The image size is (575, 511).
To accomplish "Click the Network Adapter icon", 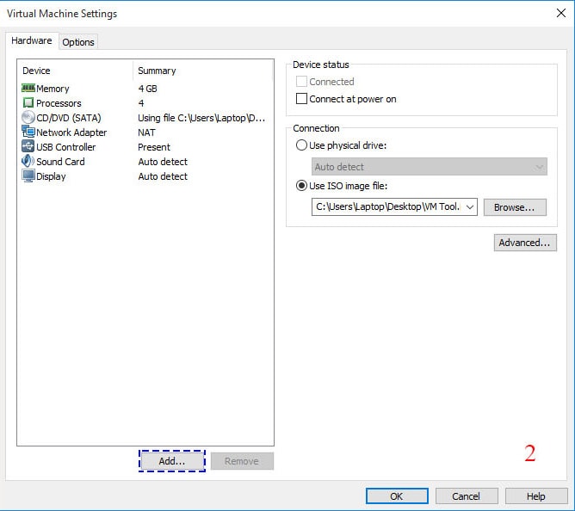I will tap(28, 132).
